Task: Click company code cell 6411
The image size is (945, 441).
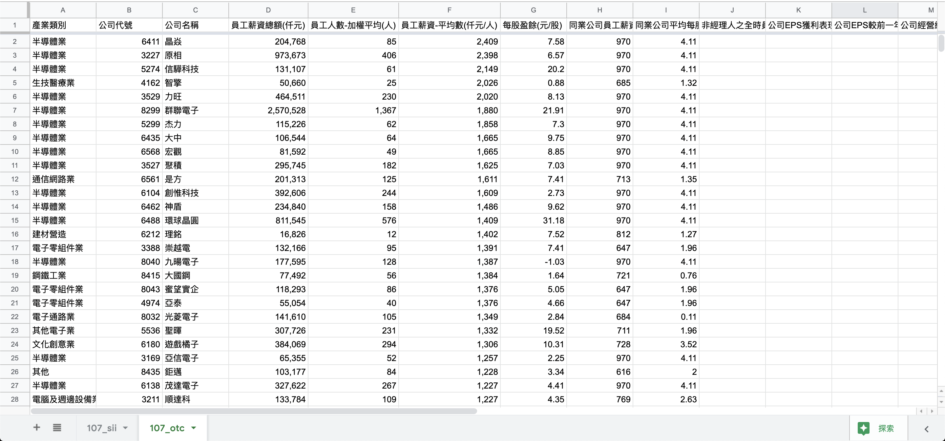Action: point(129,42)
